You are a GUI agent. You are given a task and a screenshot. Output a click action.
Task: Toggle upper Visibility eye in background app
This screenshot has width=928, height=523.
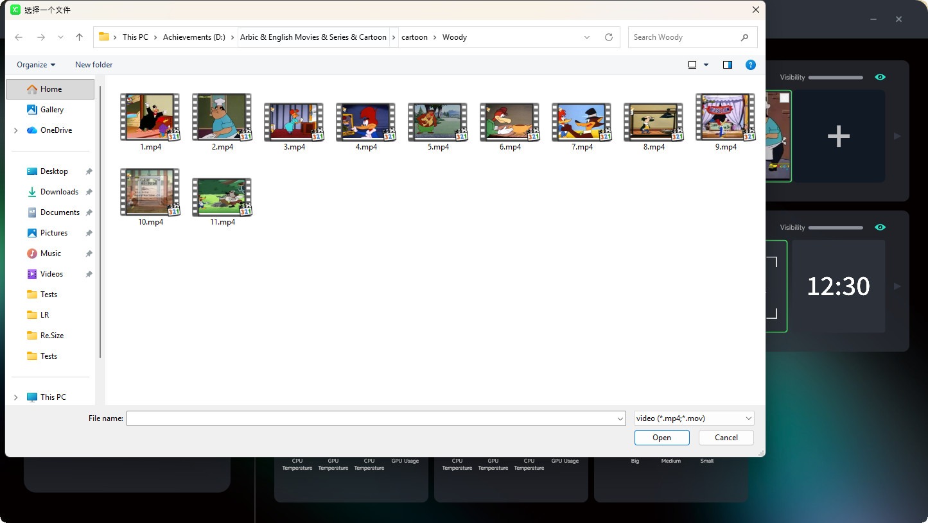880,77
